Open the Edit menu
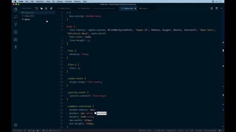 point(32,1)
